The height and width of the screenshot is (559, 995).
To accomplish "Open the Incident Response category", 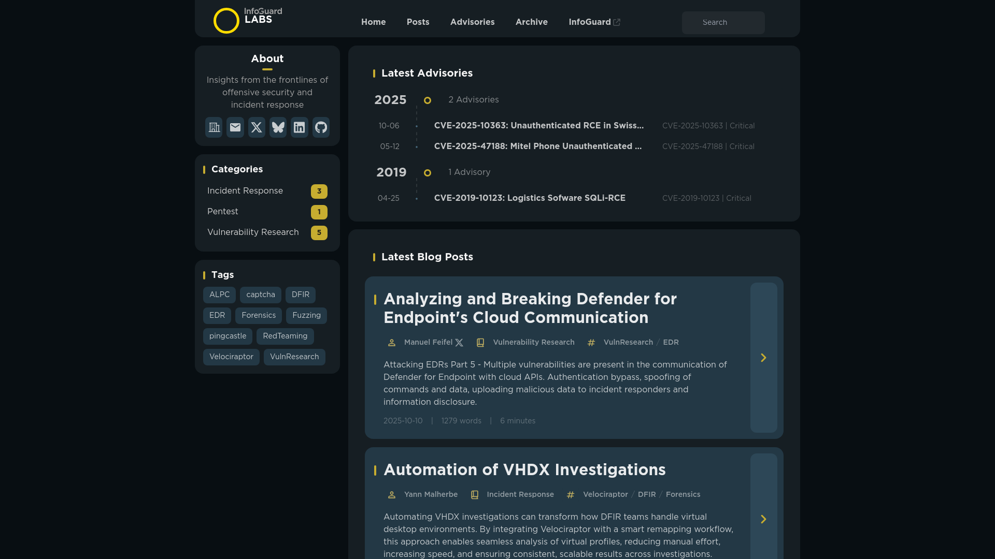I will pyautogui.click(x=267, y=191).
